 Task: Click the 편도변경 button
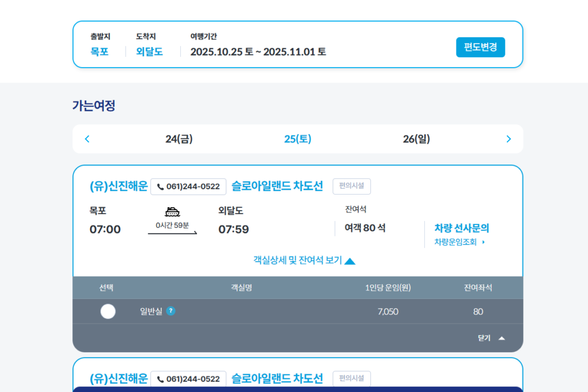pyautogui.click(x=481, y=47)
